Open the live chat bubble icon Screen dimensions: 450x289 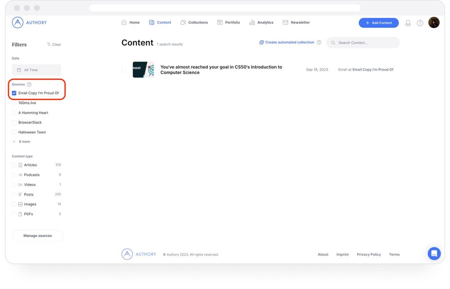click(x=434, y=253)
